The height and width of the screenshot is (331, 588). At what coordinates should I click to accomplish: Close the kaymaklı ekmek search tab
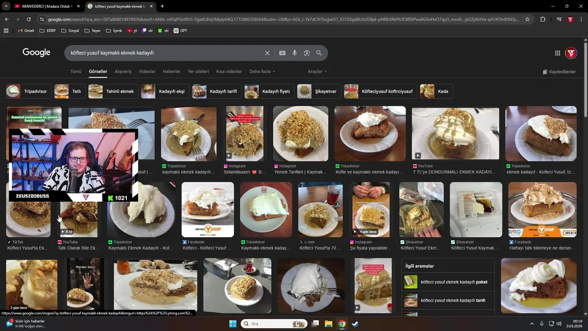point(151,6)
